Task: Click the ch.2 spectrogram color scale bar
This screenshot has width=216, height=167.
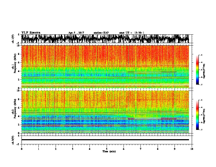Action: (197, 115)
